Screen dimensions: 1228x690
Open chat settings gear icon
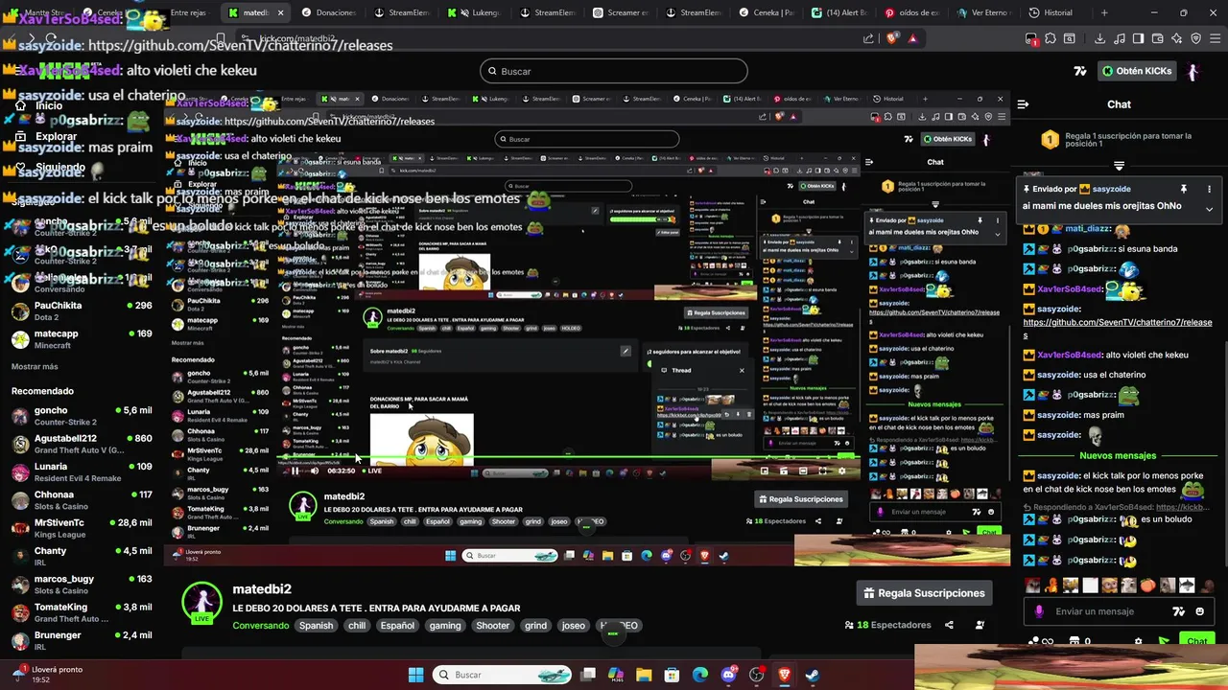coord(1139,641)
